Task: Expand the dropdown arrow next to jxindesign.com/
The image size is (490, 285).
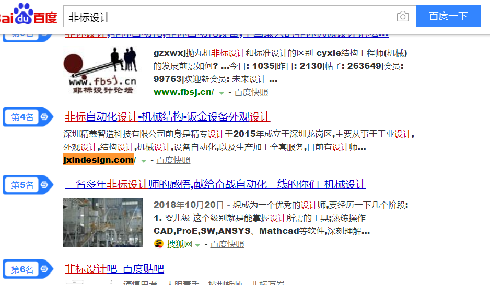Action: [x=144, y=161]
